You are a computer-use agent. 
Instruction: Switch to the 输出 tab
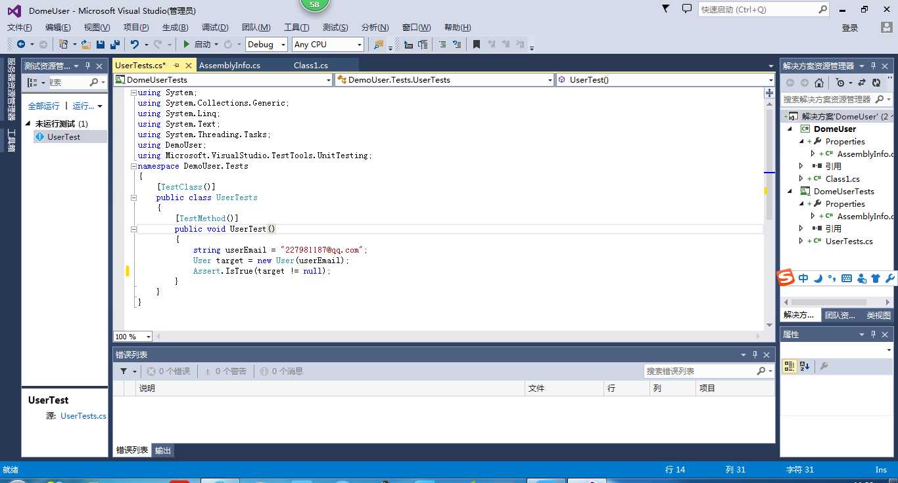pyautogui.click(x=163, y=450)
